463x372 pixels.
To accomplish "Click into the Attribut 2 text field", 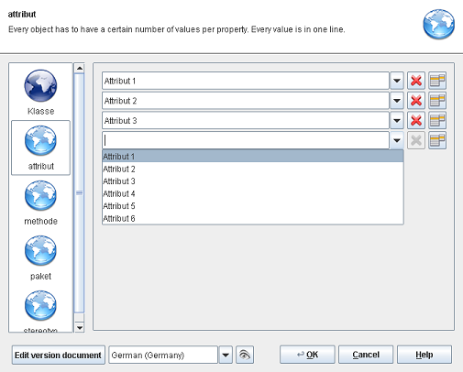I will click(x=246, y=101).
